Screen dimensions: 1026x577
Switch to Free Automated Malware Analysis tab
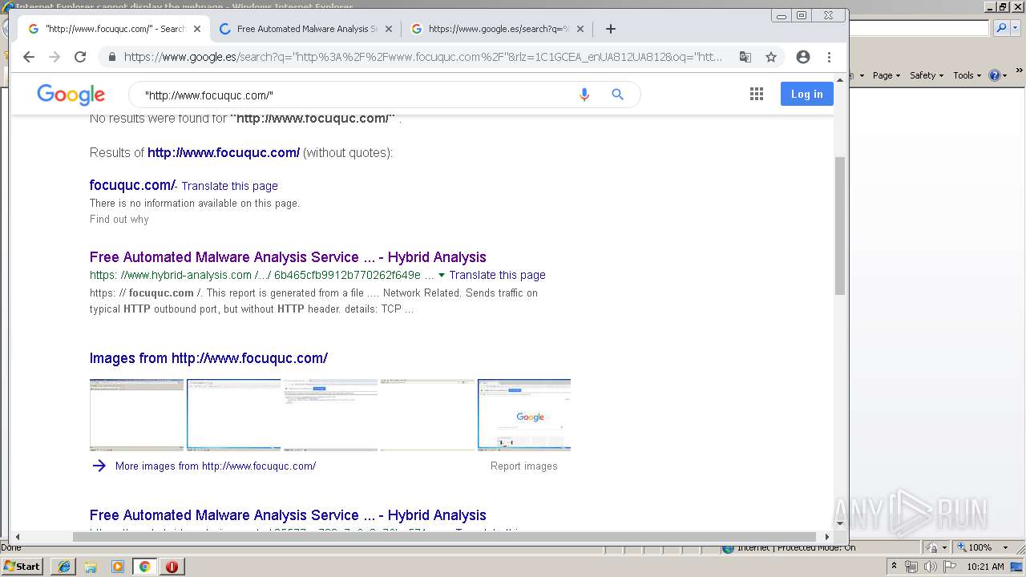307,29
